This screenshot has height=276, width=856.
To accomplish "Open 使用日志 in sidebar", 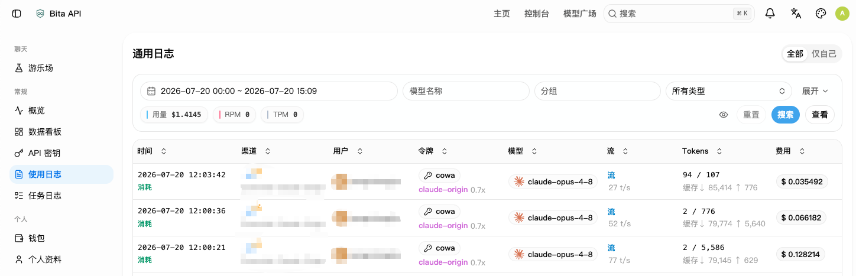I will pos(61,174).
